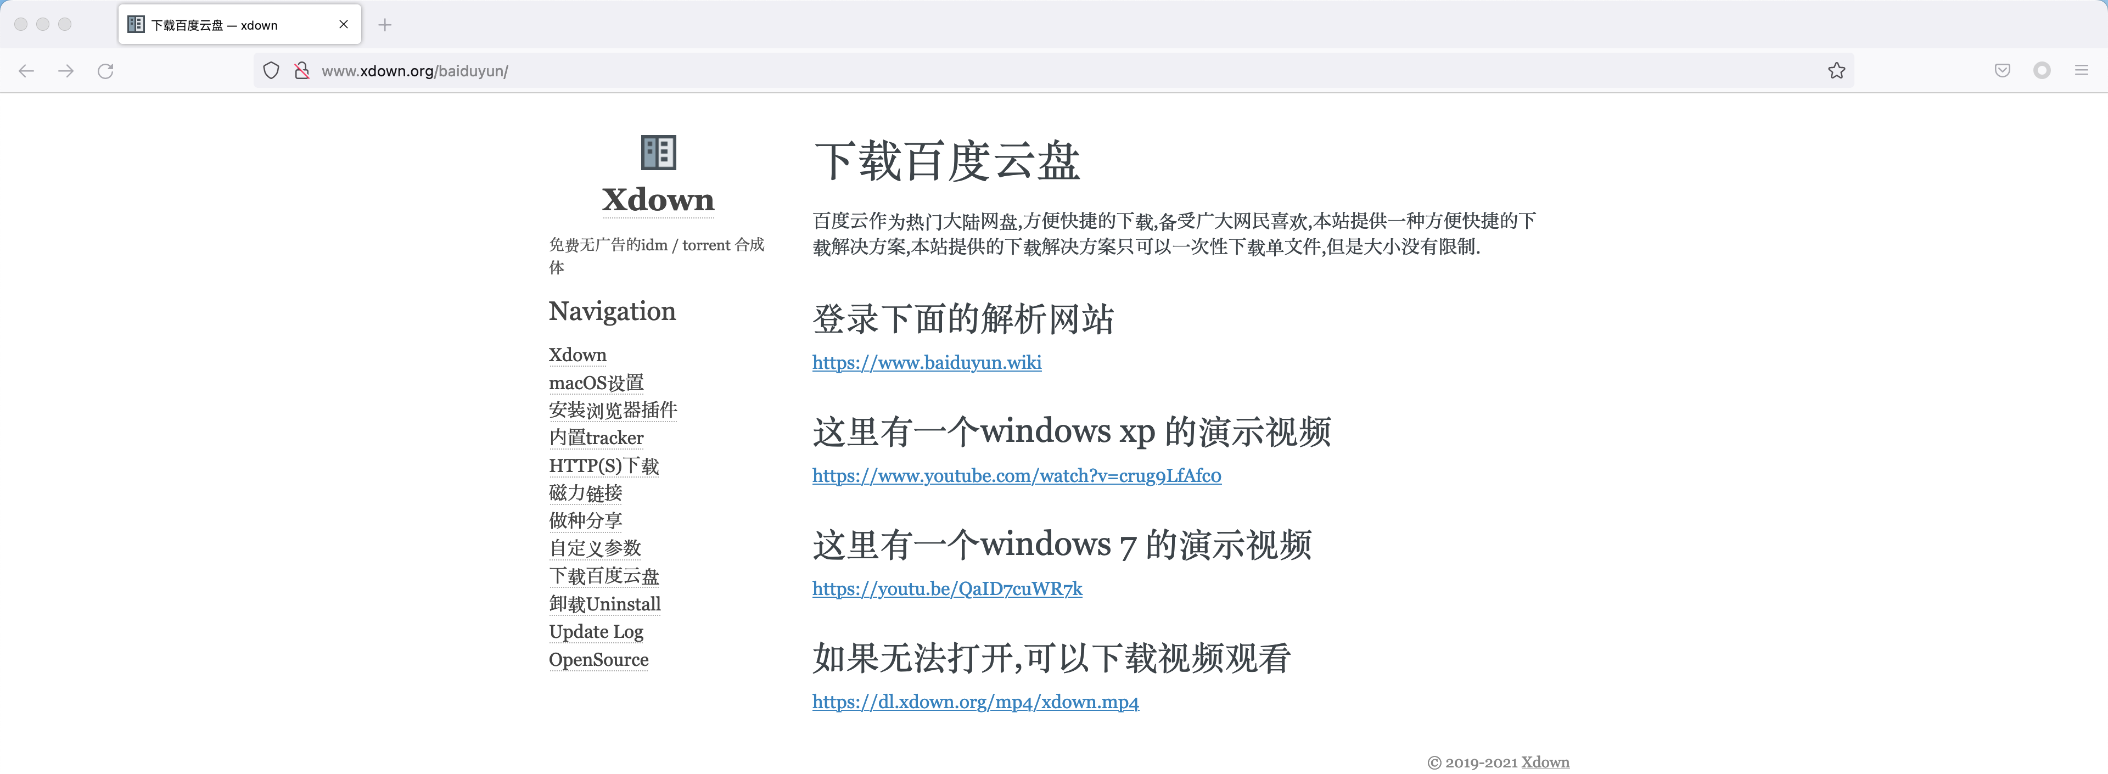
Task: Open the 磁力链接 navigation link
Action: pyautogui.click(x=586, y=493)
